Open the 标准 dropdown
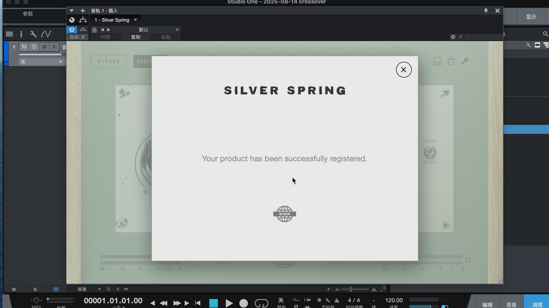Image resolution: width=549 pixels, height=308 pixels. (x=89, y=289)
